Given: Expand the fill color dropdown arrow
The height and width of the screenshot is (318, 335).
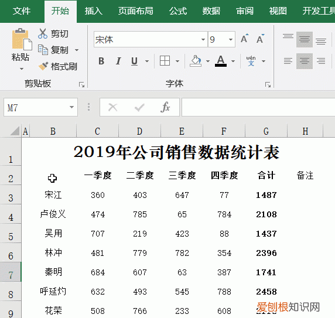Looking at the screenshot, I should click(x=208, y=61).
